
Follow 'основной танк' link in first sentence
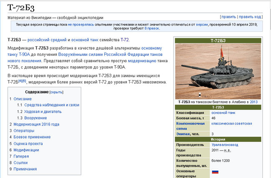tap(85, 40)
